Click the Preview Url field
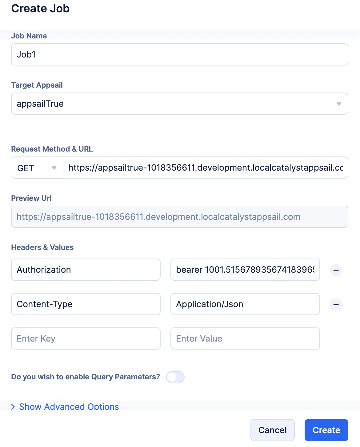Image resolution: width=360 pixels, height=447 pixels. (179, 217)
